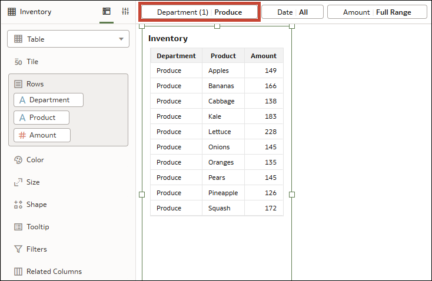Click the Tooltip section icon

click(18, 227)
